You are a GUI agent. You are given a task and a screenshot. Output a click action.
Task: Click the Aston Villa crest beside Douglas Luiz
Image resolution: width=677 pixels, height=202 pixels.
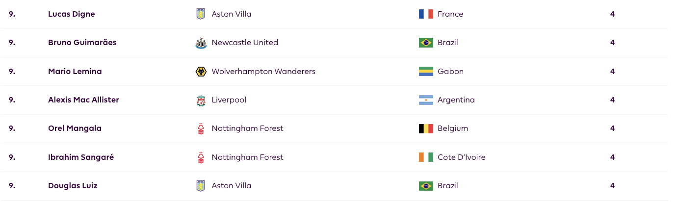201,186
